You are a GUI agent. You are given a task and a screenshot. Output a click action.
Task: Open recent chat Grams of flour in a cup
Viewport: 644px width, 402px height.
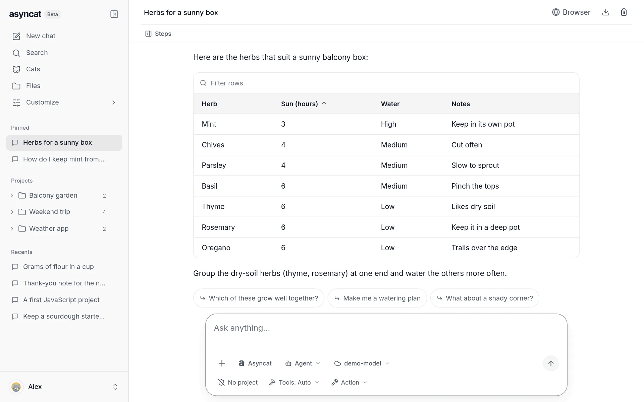click(x=64, y=267)
